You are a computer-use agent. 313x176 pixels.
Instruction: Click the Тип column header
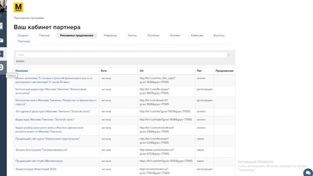click(199, 71)
